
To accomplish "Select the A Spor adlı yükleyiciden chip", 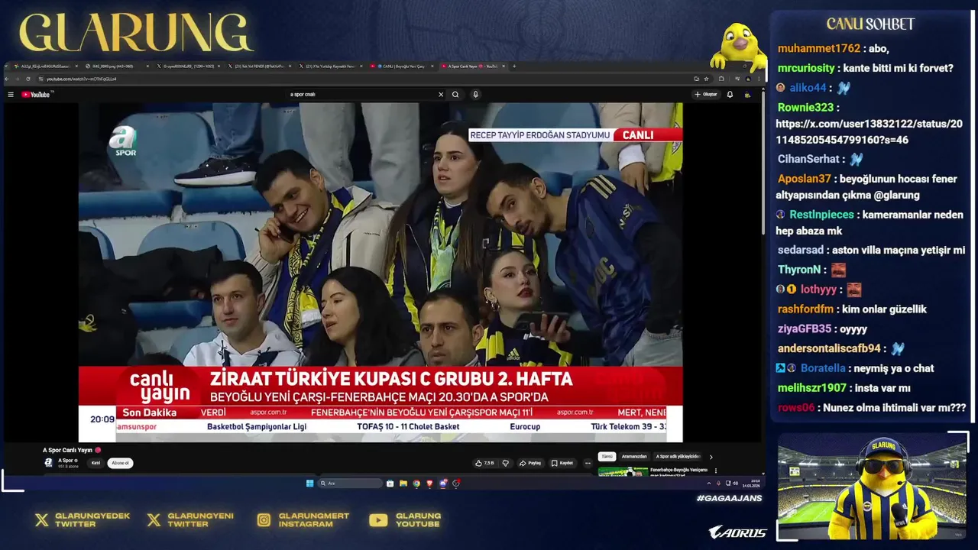I will coord(678,457).
